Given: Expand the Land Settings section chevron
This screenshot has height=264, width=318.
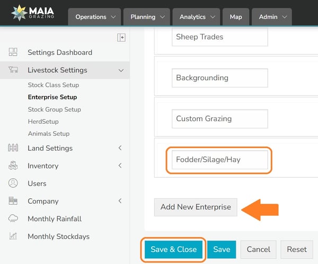Looking at the screenshot, I should click(120, 149).
